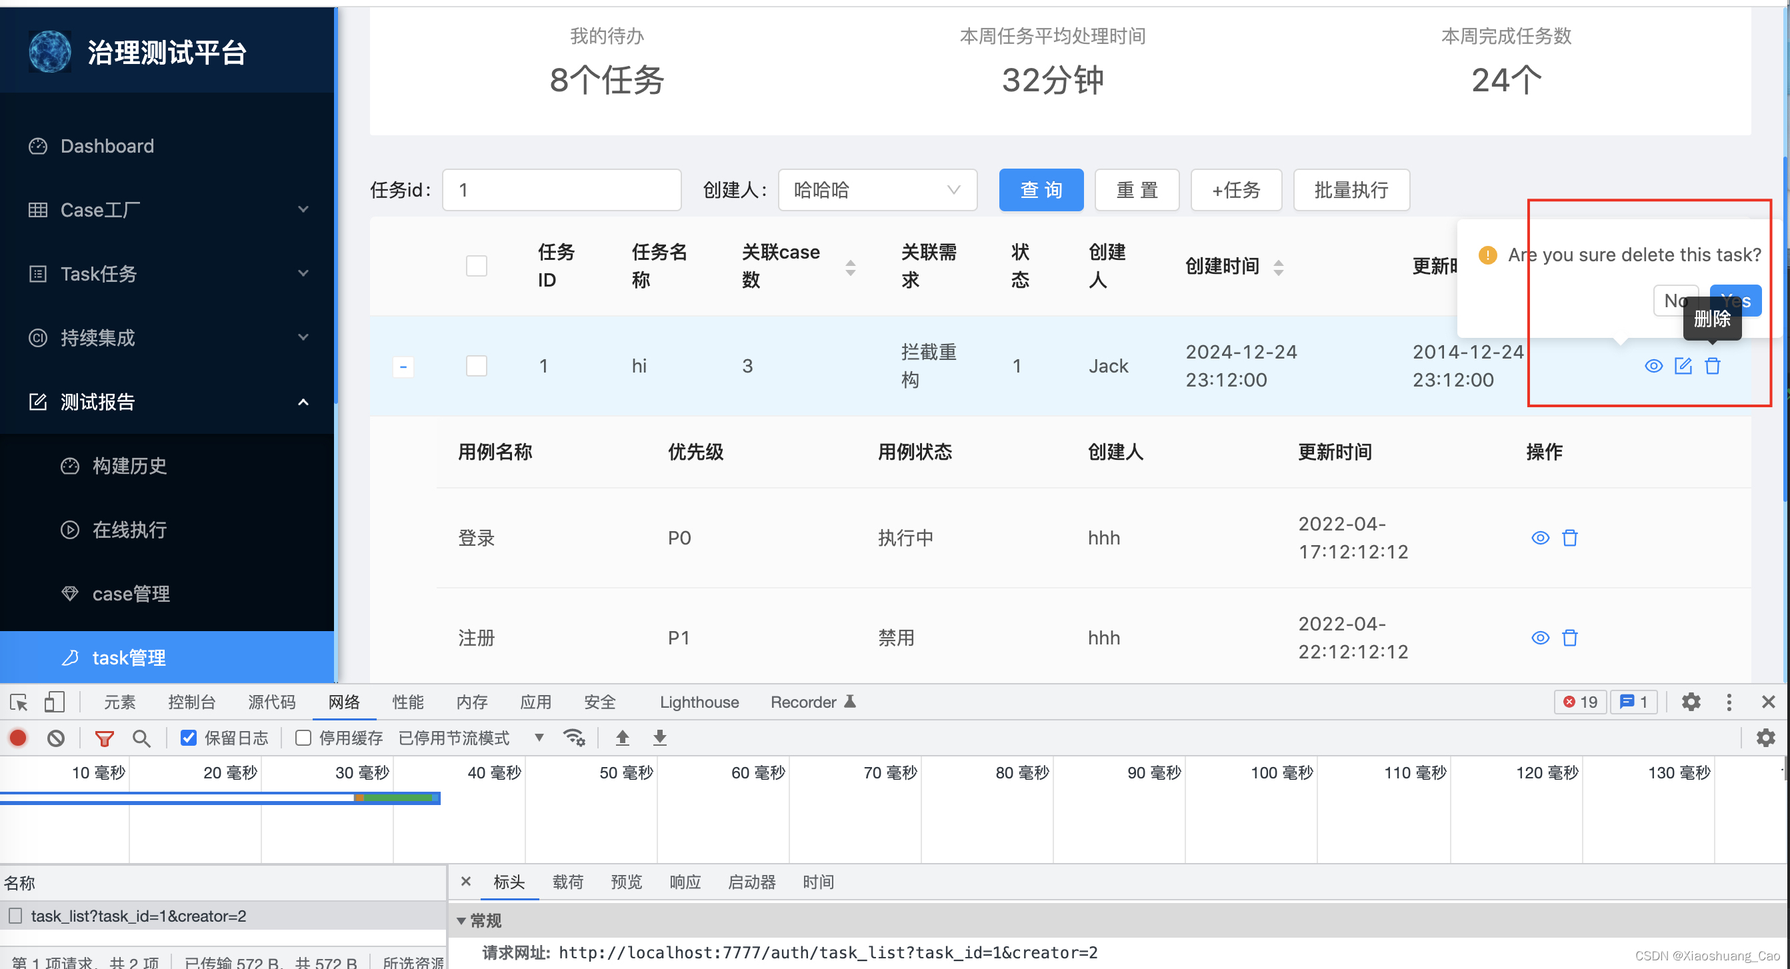Uncheck 保留日志 checkbox

tap(188, 738)
